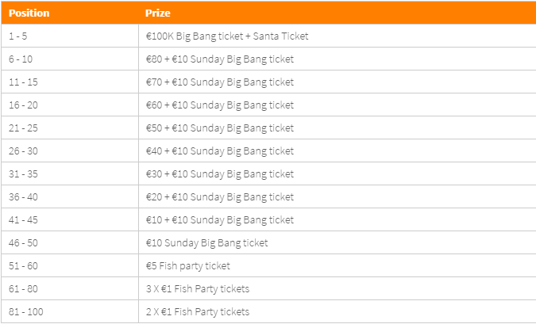This screenshot has width=536, height=324.
Task: Click the lone €10 Sunday Big Bang ticket prize
Action: (206, 243)
